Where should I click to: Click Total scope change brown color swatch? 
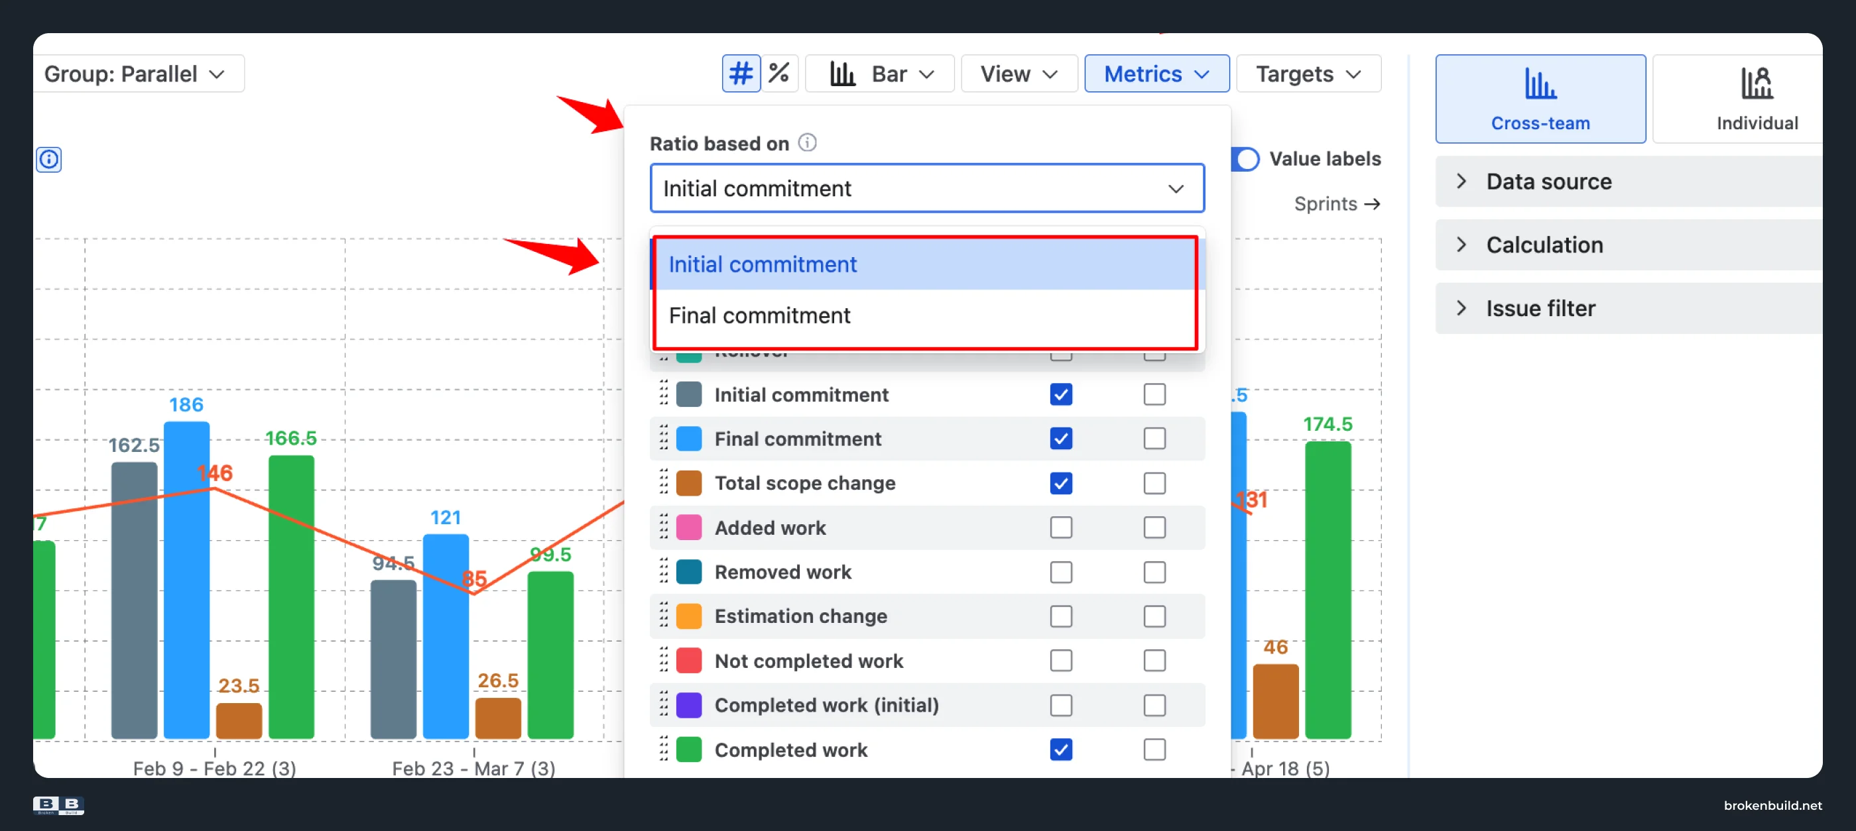(x=689, y=482)
